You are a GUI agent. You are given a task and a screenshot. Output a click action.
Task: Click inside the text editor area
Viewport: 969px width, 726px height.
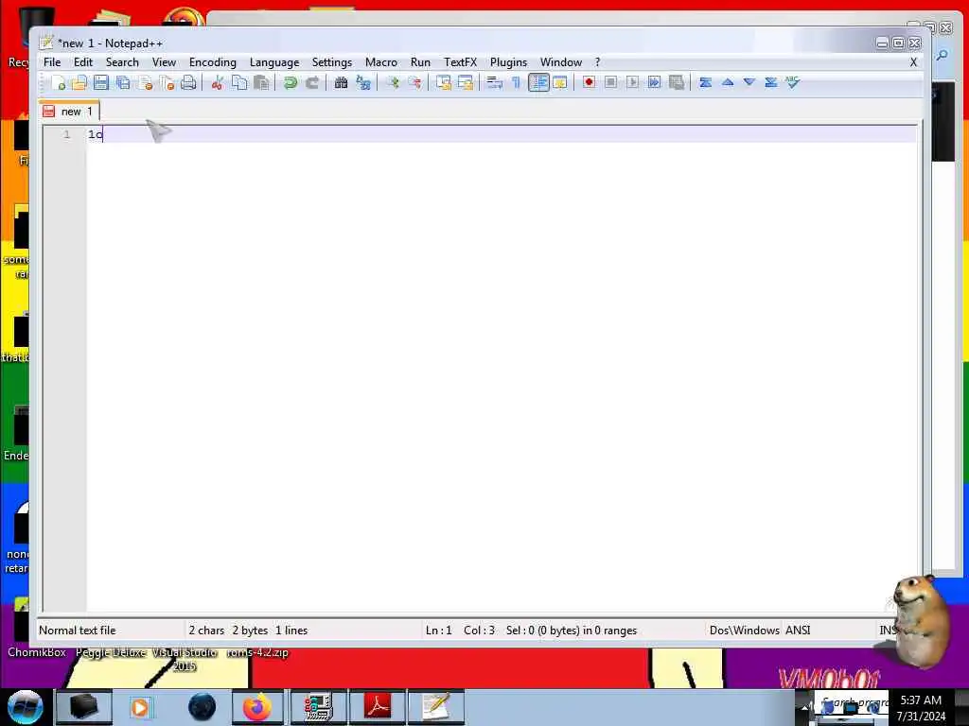point(501,371)
